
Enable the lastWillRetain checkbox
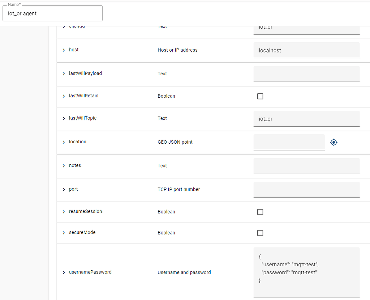260,96
